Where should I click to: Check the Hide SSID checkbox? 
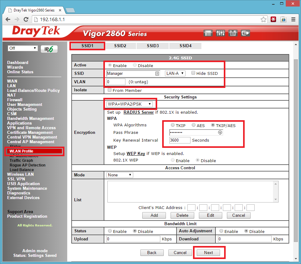(x=193, y=73)
